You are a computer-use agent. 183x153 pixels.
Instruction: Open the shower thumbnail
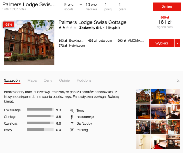(143, 142)
